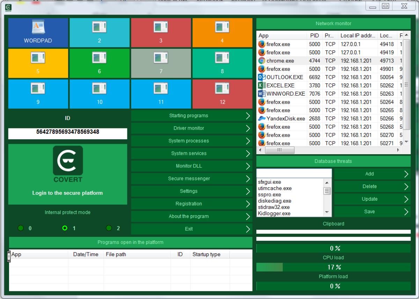Image resolution: width=419 pixels, height=299 pixels.
Task: Select the chrome.exe entry icon in Network monitor
Action: click(262, 60)
